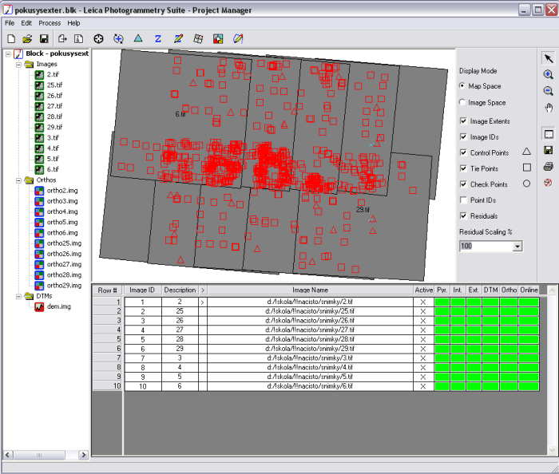Enable the Point IDs checkbox

coord(463,200)
